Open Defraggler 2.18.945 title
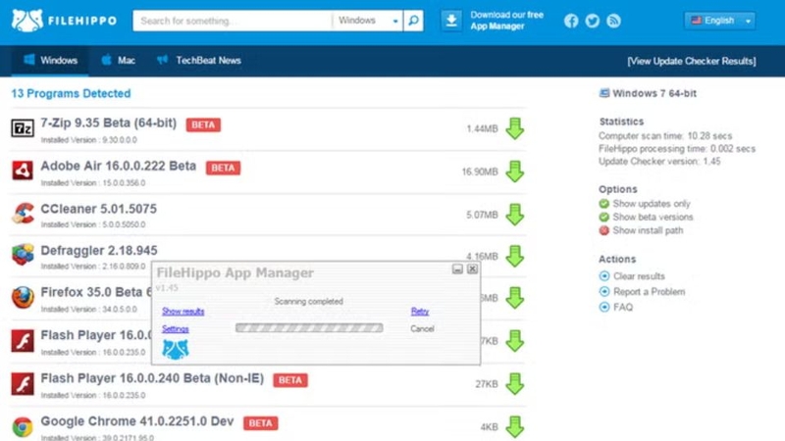Screen dimensions: 785x441 coord(99,251)
